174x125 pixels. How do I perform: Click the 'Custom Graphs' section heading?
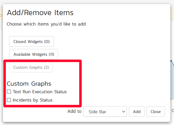click(29, 84)
